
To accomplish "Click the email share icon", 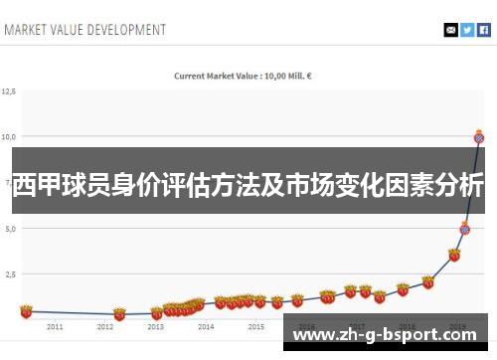I will pyautogui.click(x=451, y=30).
